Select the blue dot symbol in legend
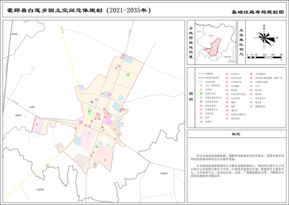The width and height of the screenshot is (289, 205). pos(201,102)
